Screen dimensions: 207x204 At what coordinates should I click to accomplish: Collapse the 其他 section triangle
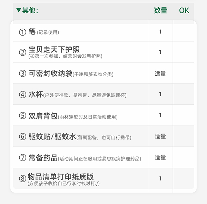pos(19,10)
